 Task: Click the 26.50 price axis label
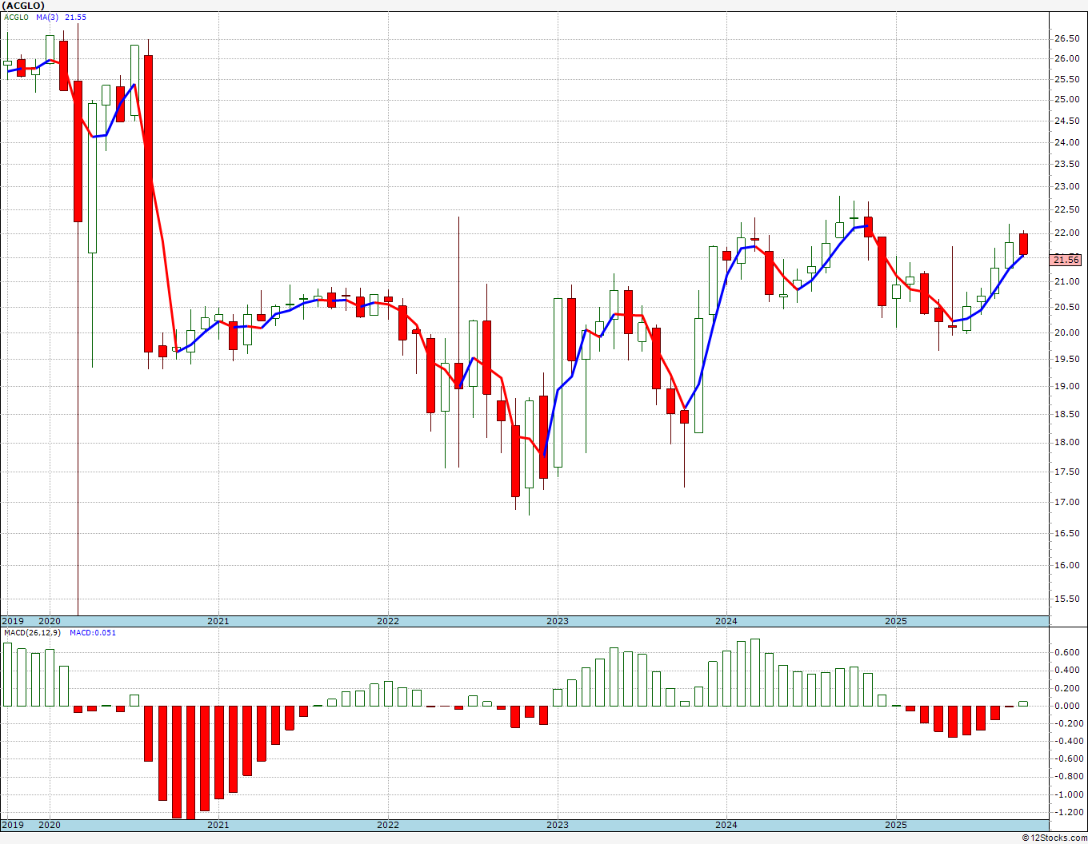(1066, 38)
